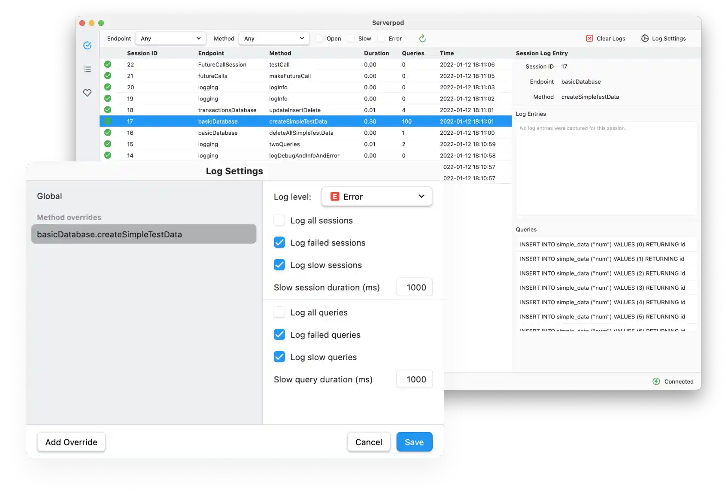Viewport: 728px width, 497px height.
Task: Click the Clear Logs label
Action: click(611, 39)
